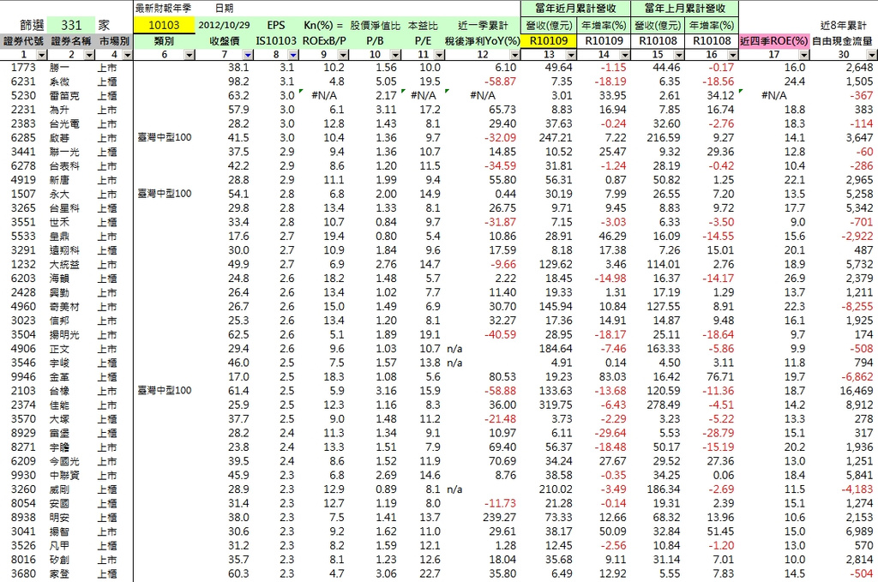Select the 最新財報年季 label cell
The image size is (878, 582).
coord(164,9)
